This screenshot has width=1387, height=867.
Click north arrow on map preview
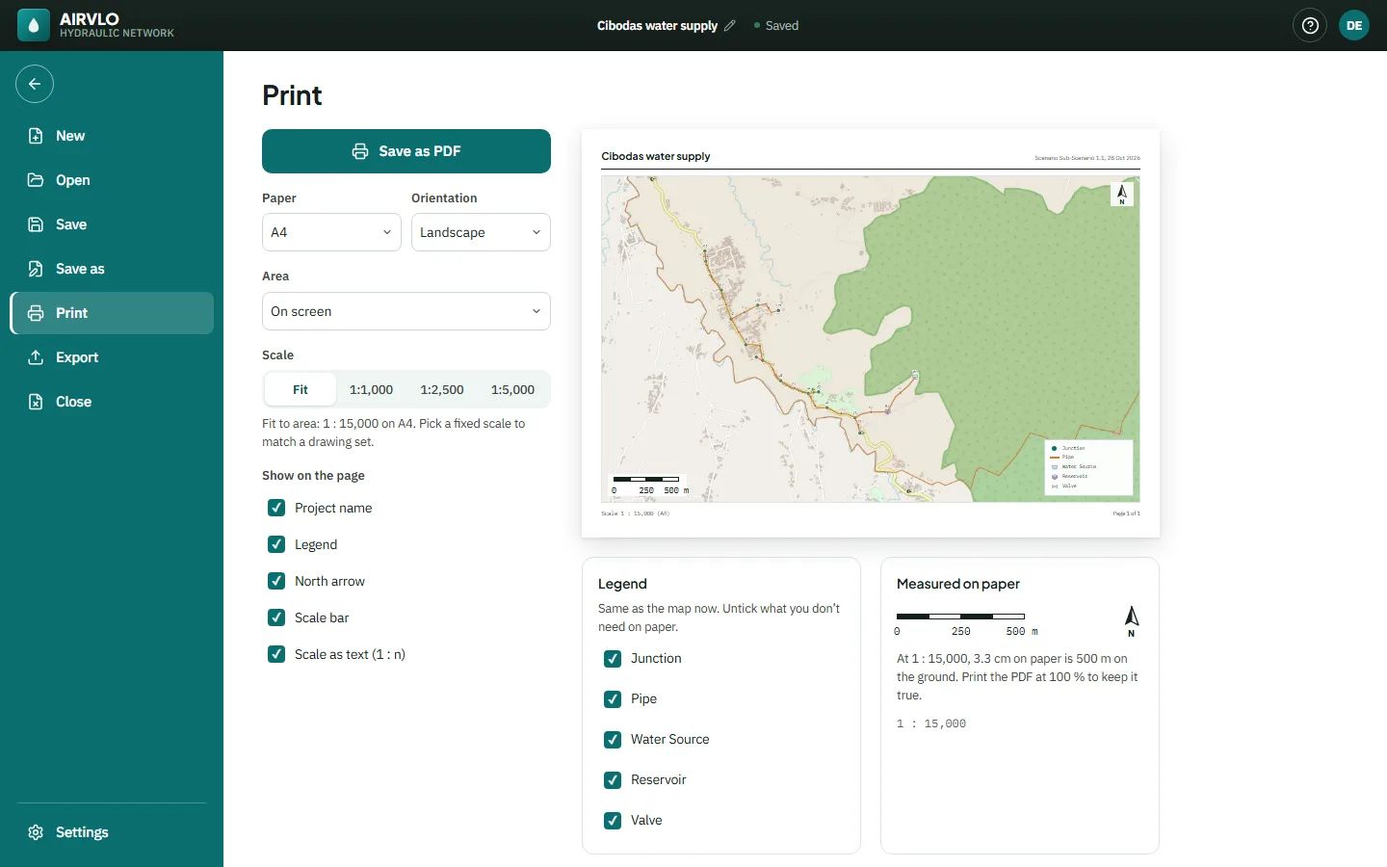1122,195
